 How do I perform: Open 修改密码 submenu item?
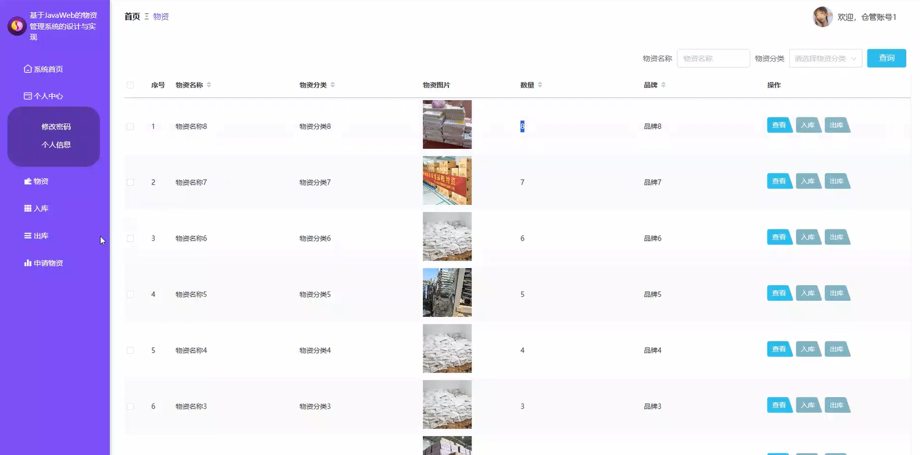click(56, 126)
